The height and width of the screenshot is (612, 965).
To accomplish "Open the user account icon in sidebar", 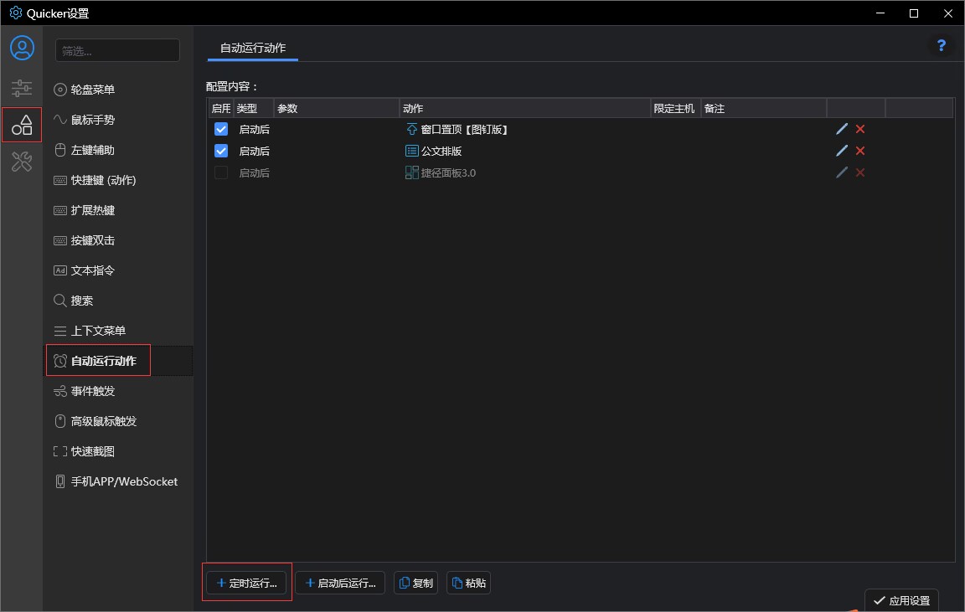I will 22,48.
